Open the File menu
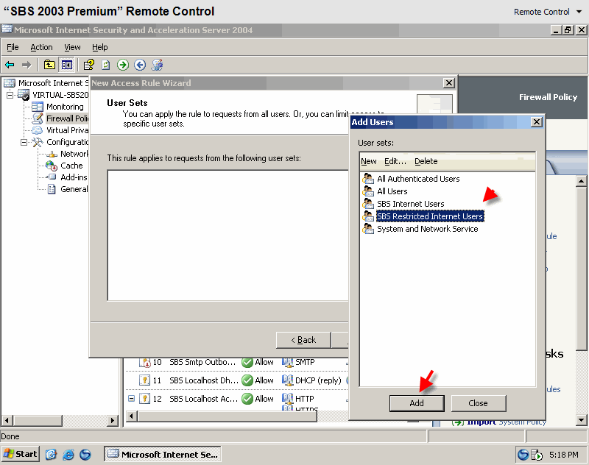This screenshot has height=465, width=589. (x=13, y=47)
